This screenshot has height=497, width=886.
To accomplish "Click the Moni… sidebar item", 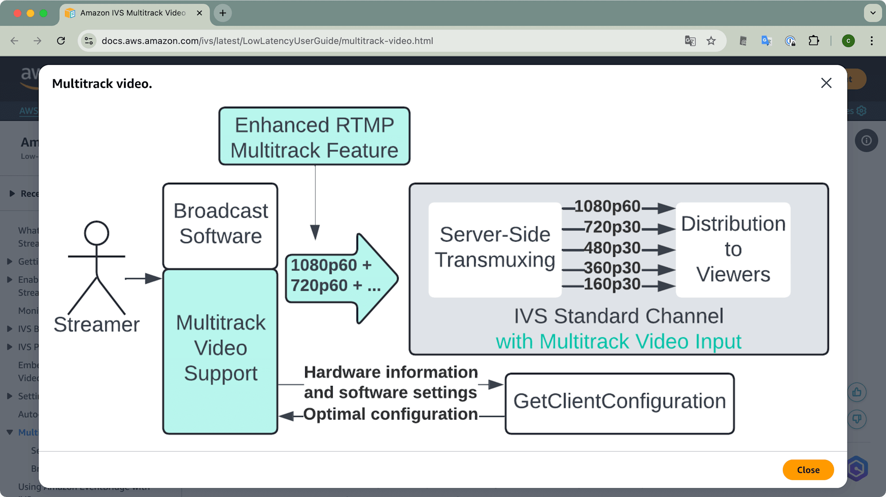I will 28,310.
